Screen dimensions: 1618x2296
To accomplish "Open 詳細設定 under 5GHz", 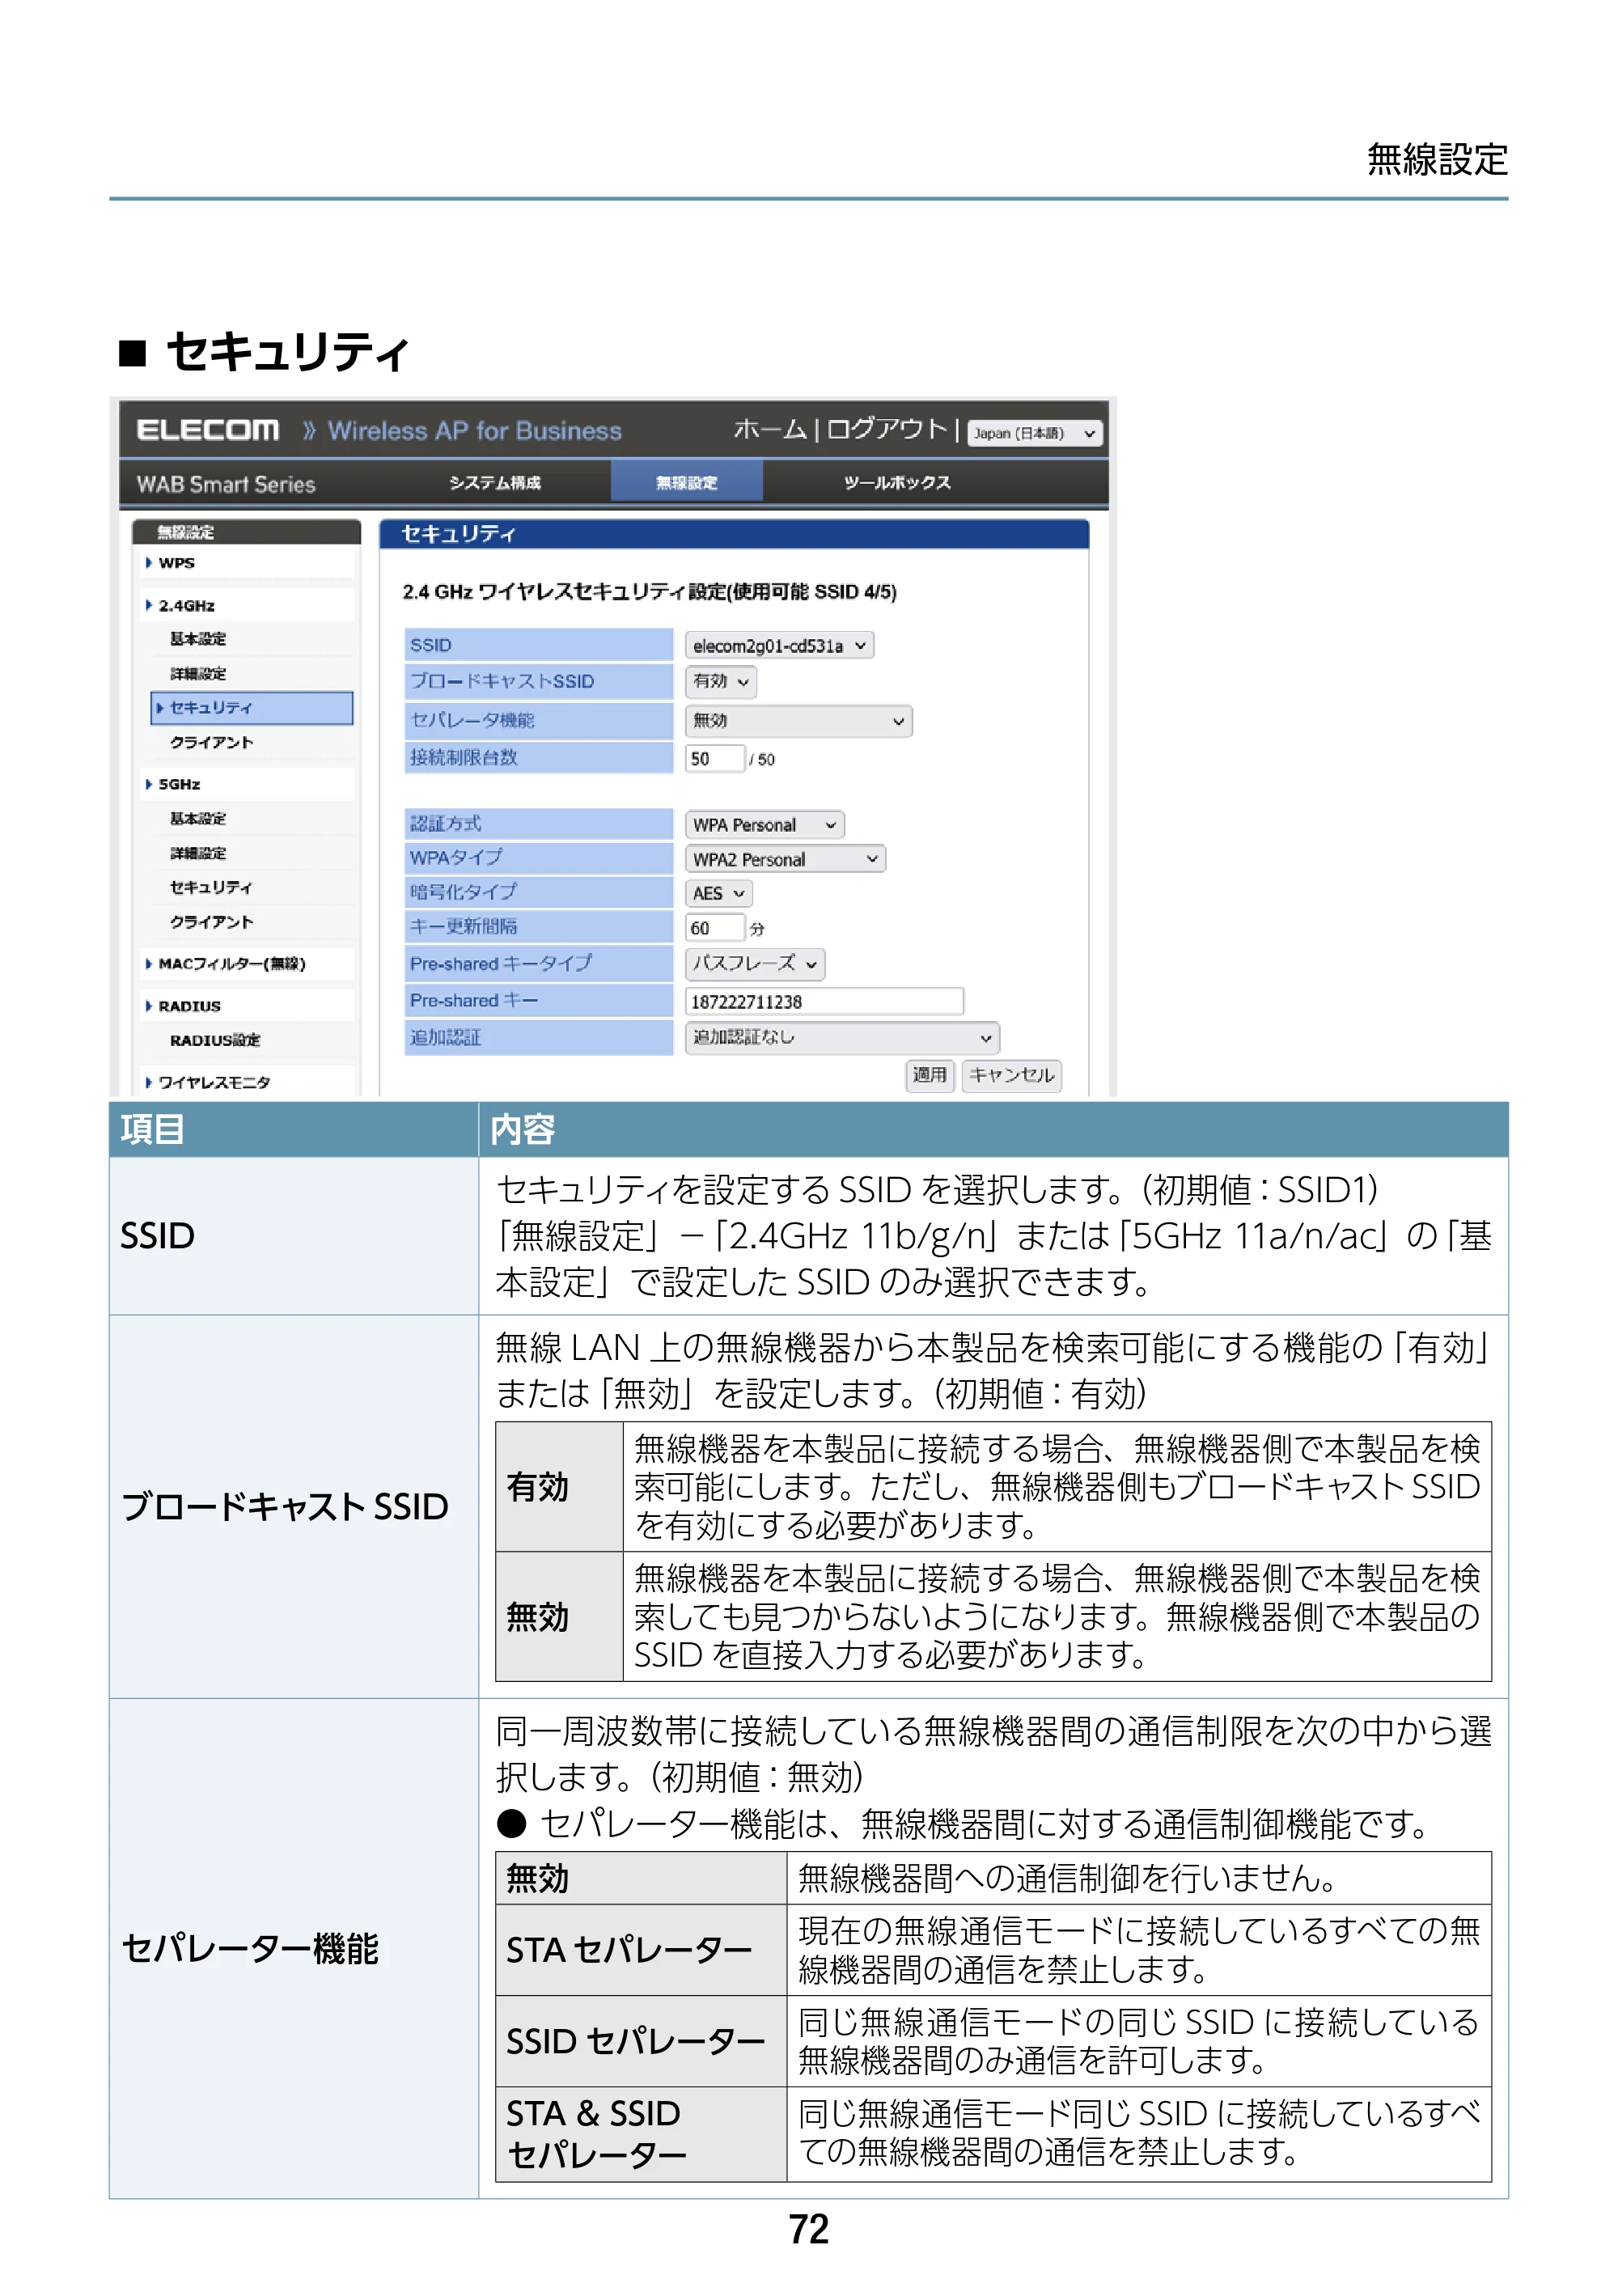I will tap(198, 854).
